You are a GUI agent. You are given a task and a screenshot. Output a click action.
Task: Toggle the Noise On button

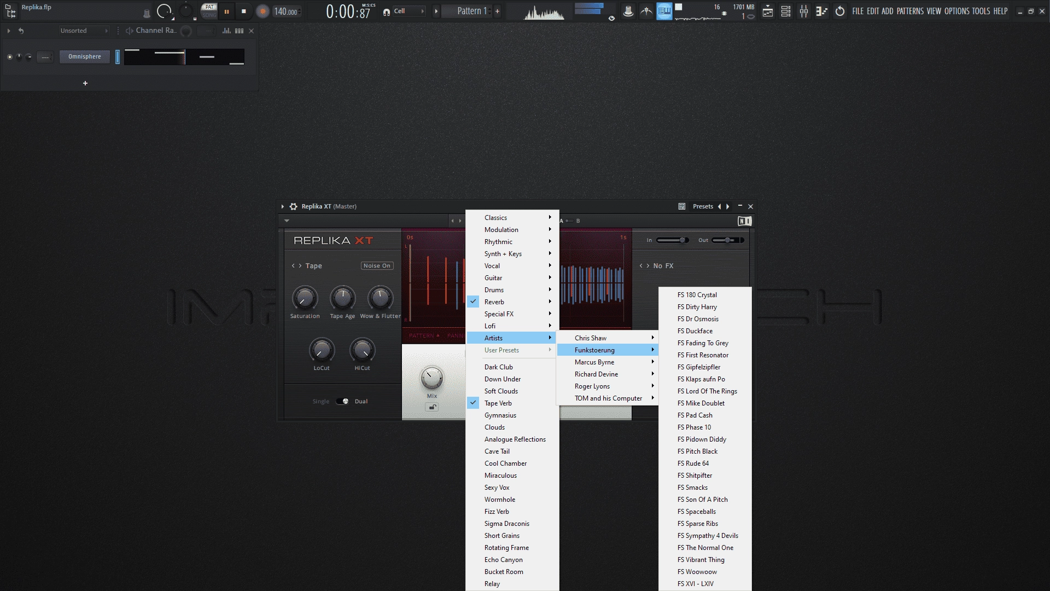click(377, 265)
